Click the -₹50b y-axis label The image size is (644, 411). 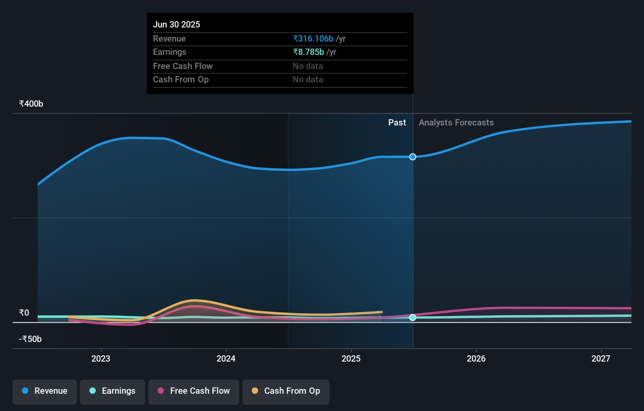pyautogui.click(x=30, y=339)
